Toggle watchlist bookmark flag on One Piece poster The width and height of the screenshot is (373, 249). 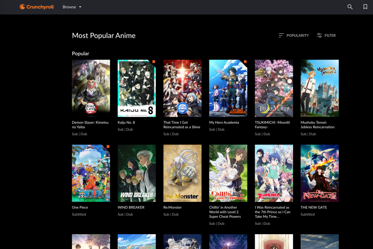(x=108, y=147)
